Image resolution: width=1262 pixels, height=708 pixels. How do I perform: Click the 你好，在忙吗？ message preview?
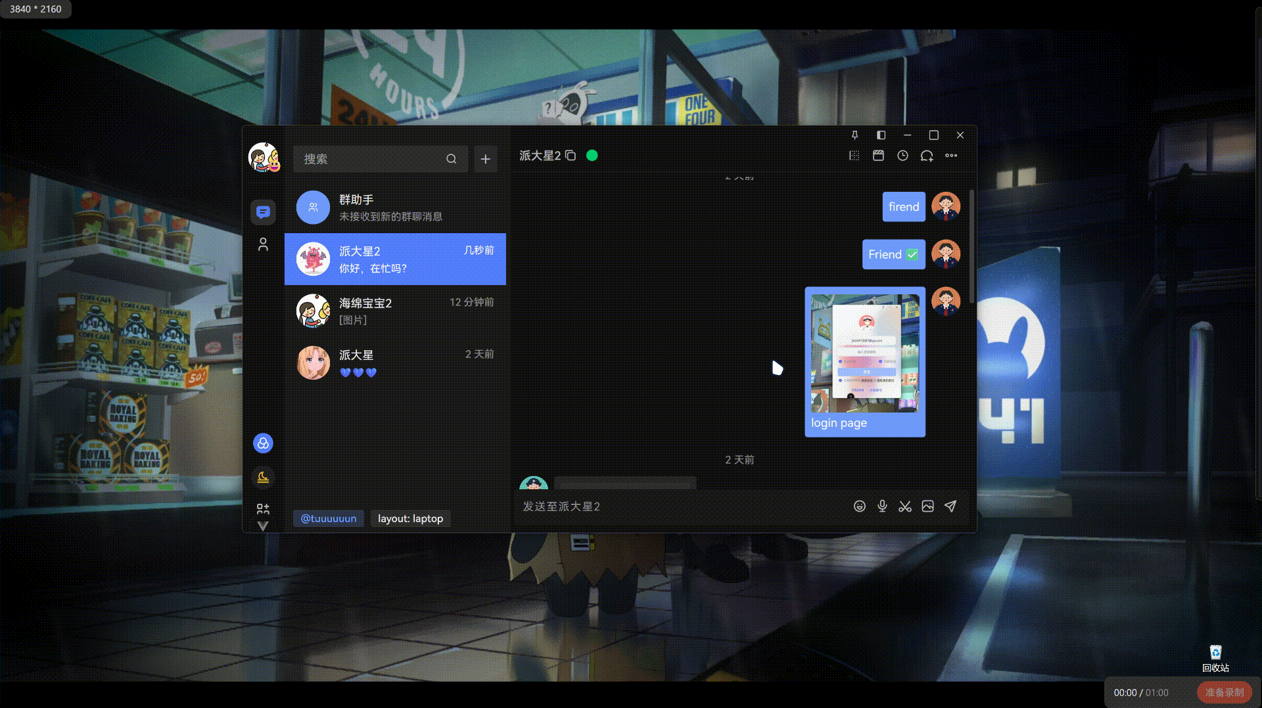(373, 268)
